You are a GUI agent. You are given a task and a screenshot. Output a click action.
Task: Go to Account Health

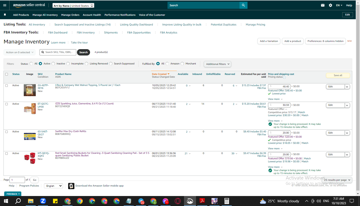pyautogui.click(x=92, y=15)
